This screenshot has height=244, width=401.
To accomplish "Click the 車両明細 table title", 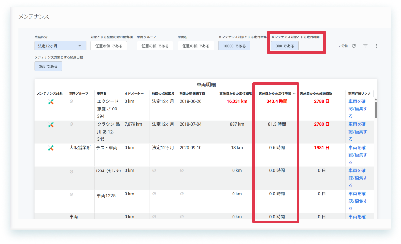I will tap(206, 85).
